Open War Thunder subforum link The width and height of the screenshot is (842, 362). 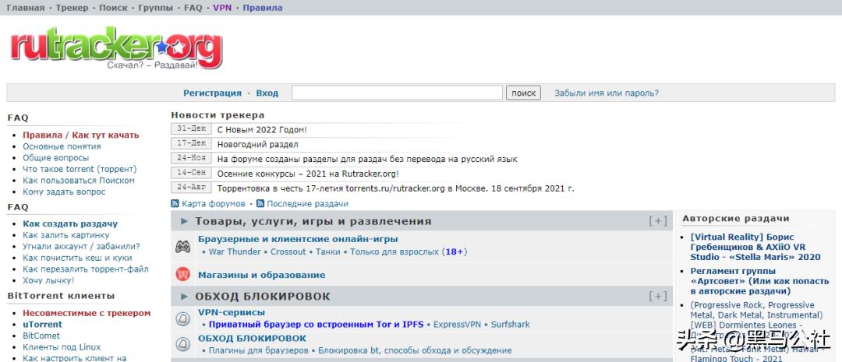click(x=235, y=251)
